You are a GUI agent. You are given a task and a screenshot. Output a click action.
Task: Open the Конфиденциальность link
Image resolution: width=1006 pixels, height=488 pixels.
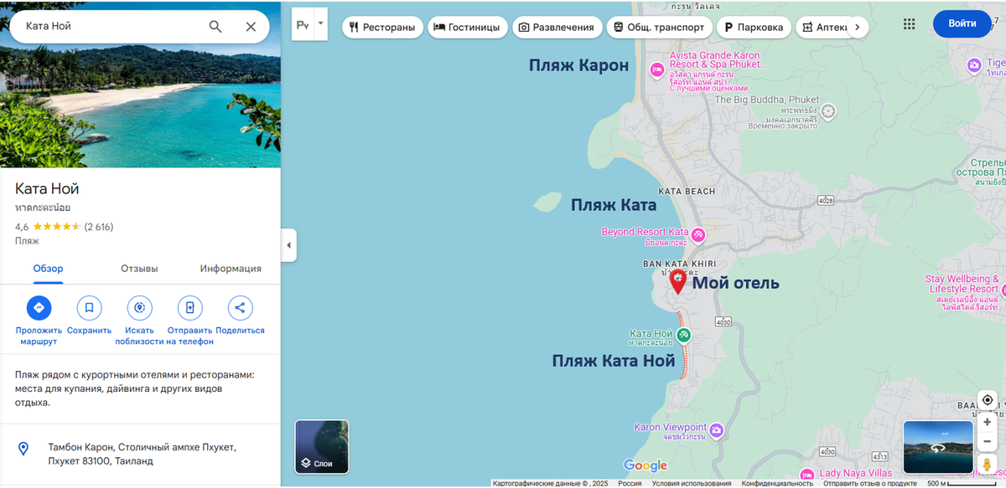[777, 484]
